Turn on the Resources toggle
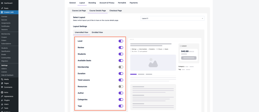Viewport: 259px width, 112px height. [121, 87]
